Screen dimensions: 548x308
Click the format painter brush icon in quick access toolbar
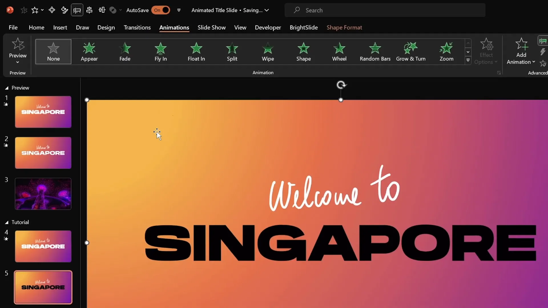point(65,10)
